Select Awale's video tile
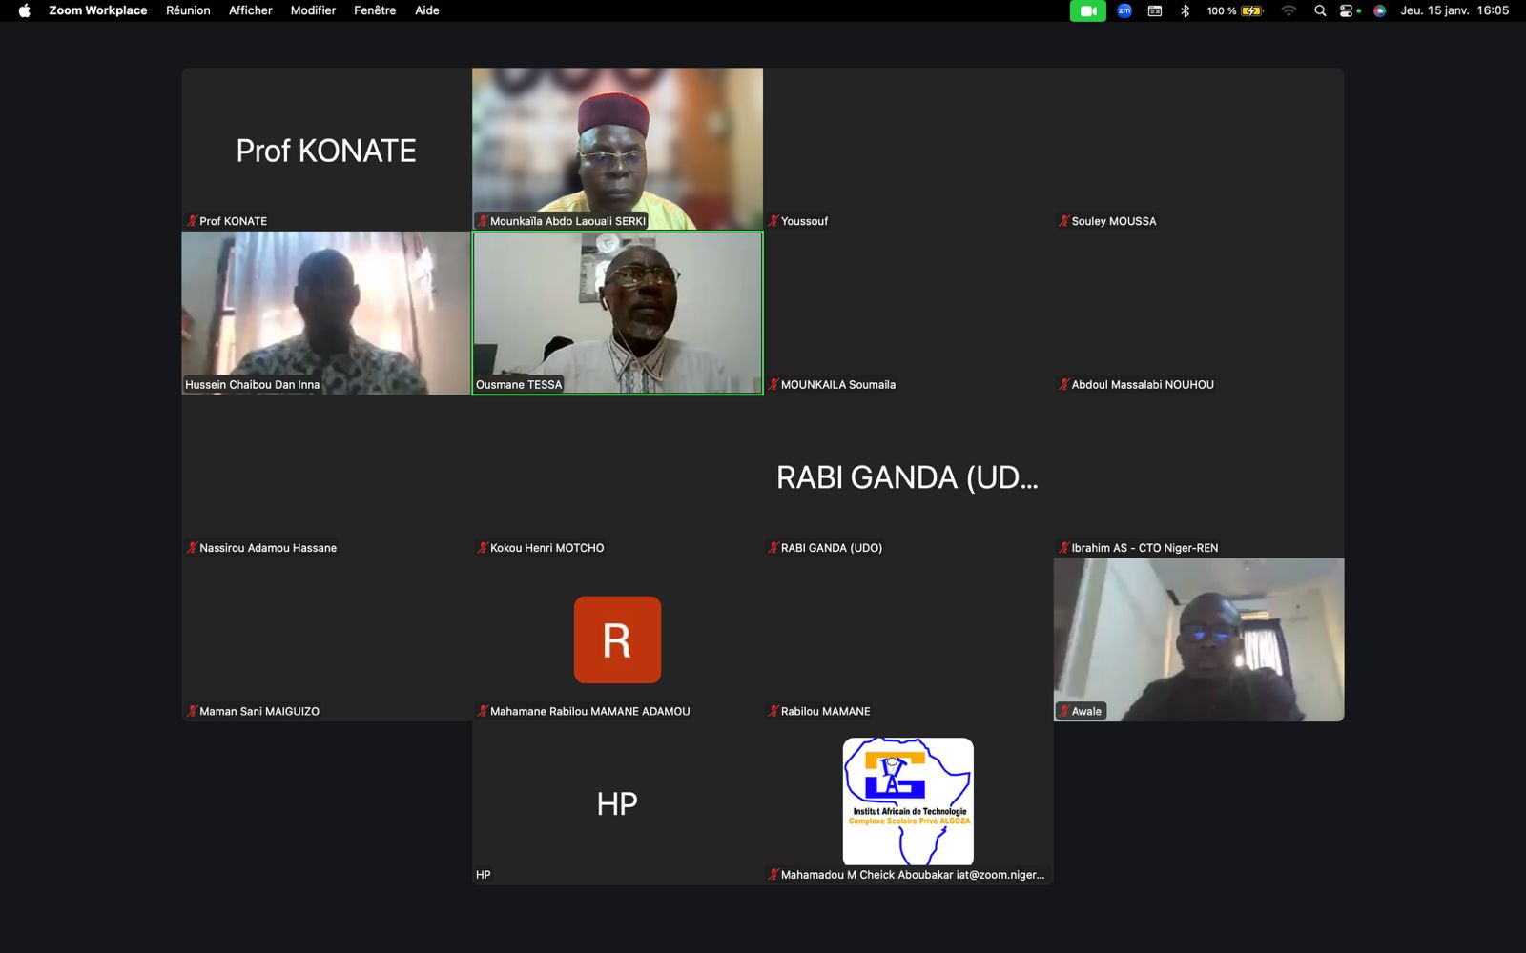 pyautogui.click(x=1199, y=639)
